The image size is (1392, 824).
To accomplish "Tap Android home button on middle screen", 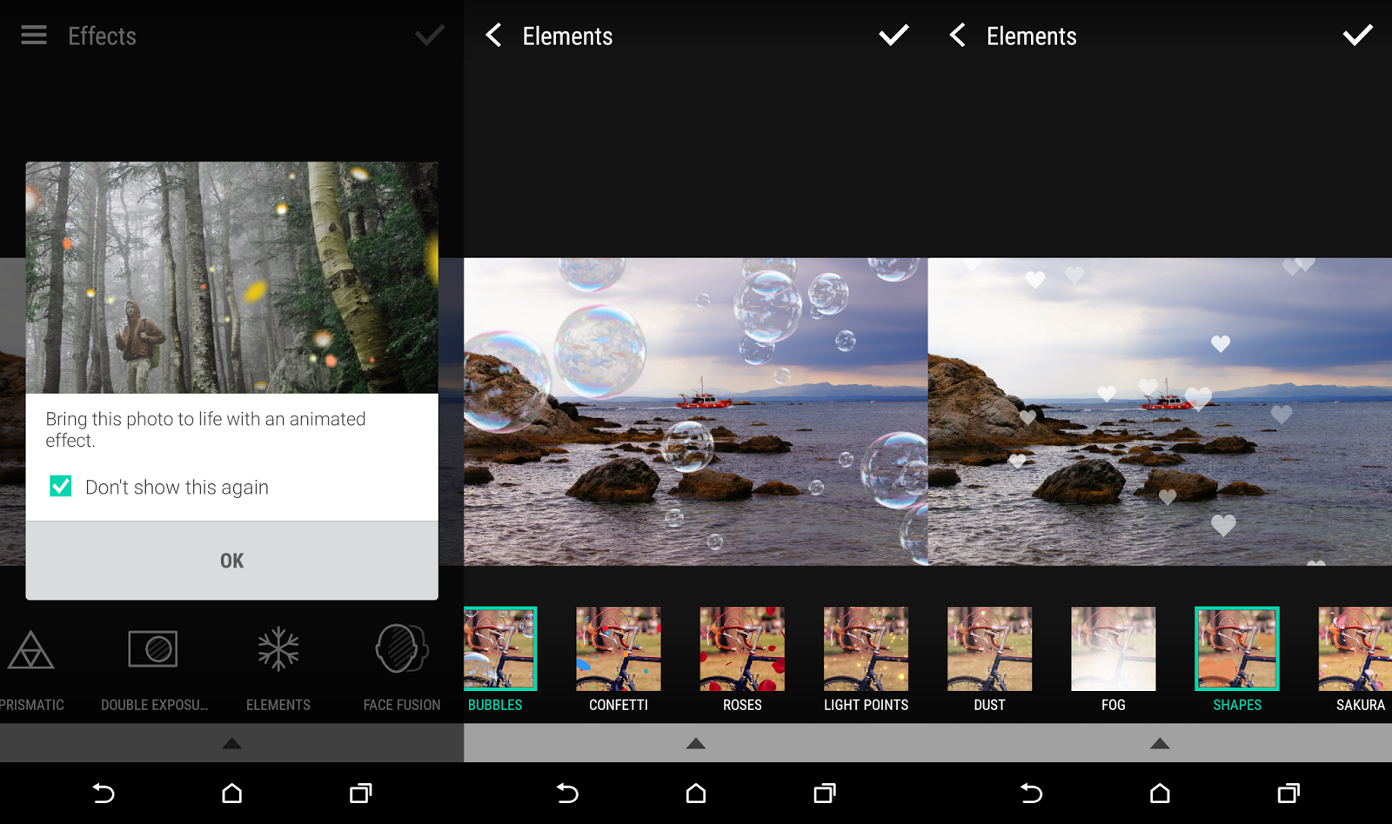I will (696, 793).
